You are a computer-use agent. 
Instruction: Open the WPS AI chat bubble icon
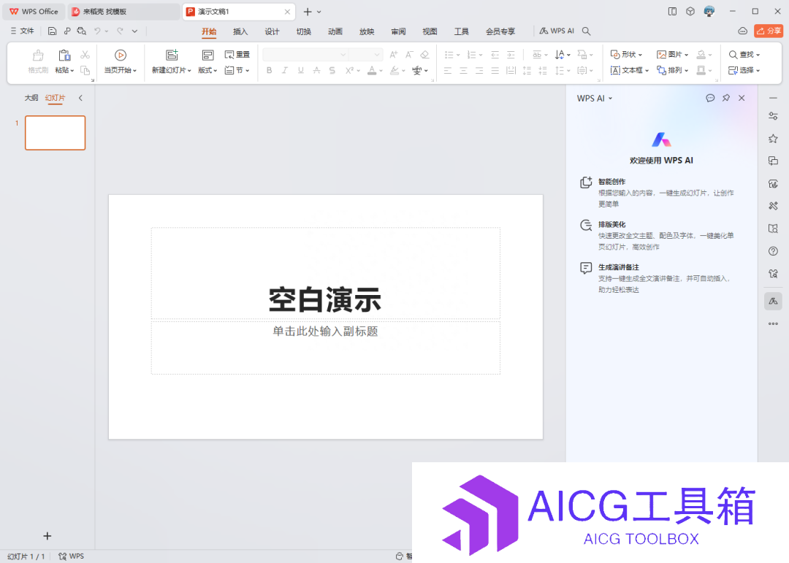coord(710,98)
